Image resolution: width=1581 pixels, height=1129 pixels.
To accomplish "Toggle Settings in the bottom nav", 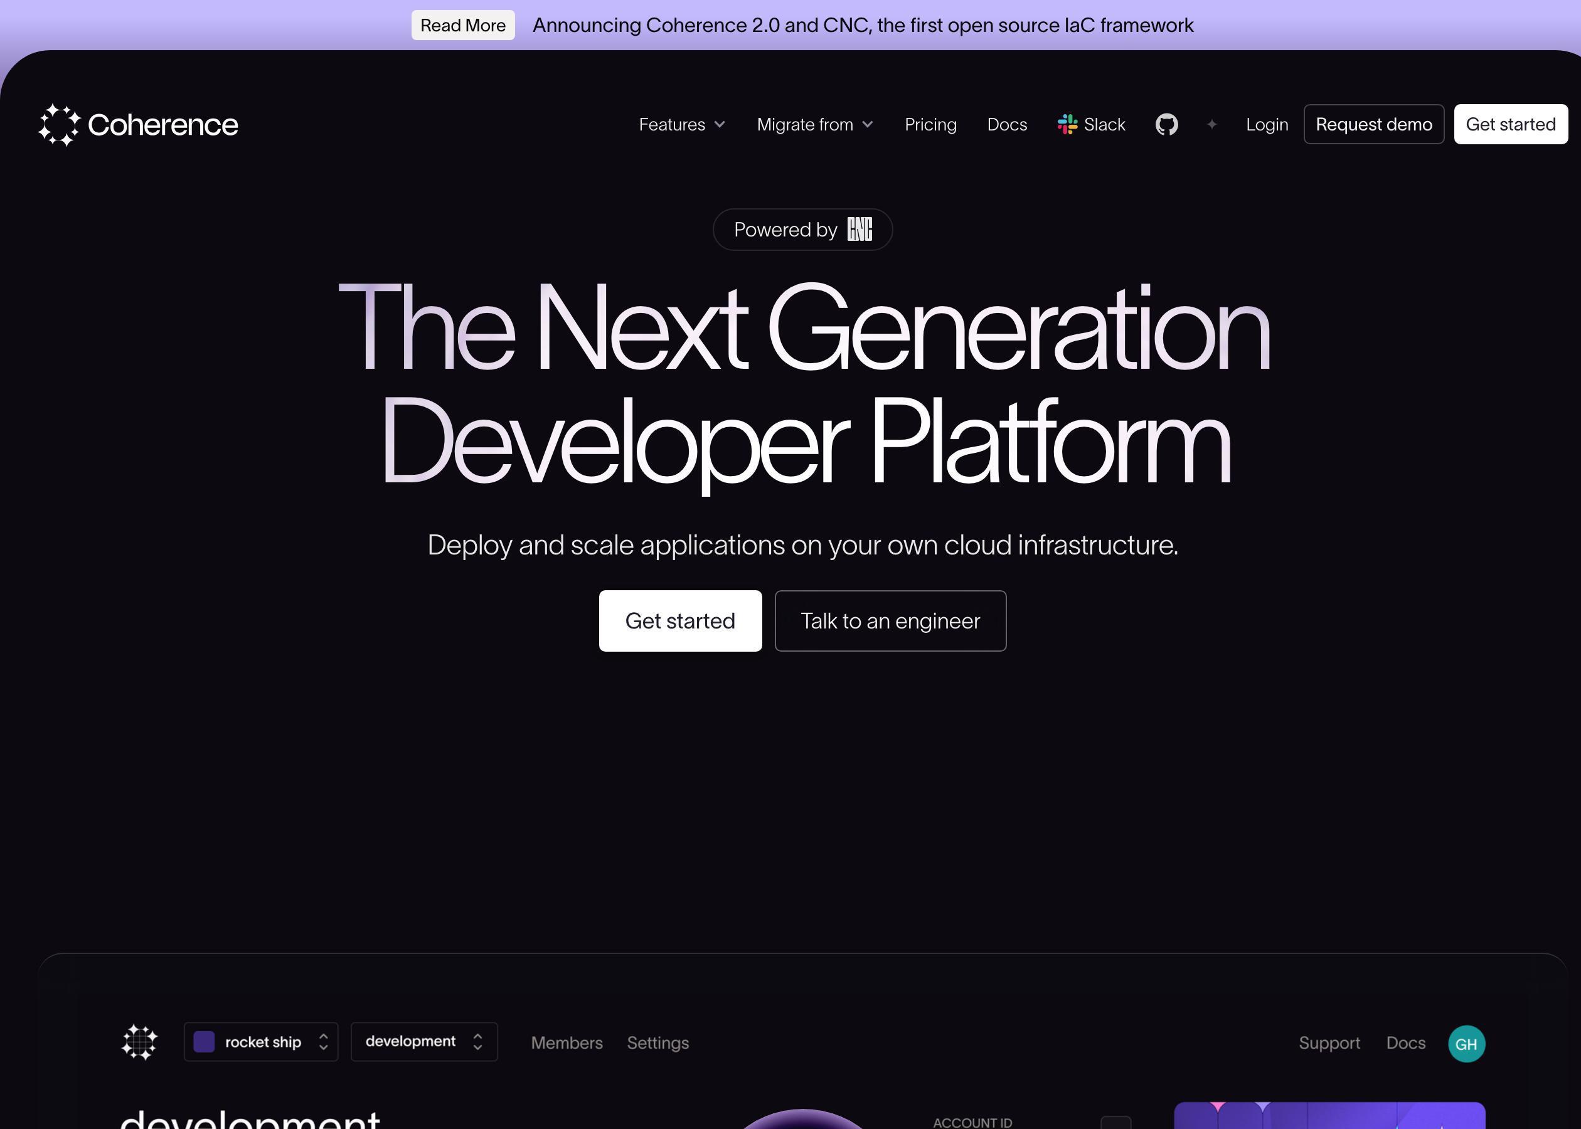I will [657, 1042].
